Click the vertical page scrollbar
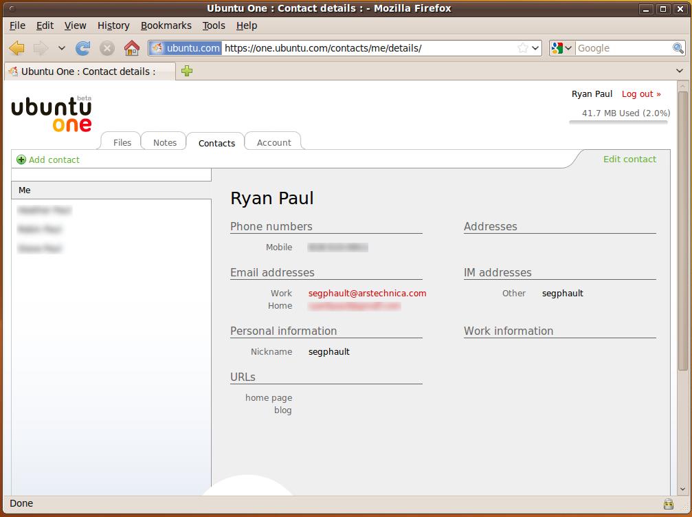Screen dimensions: 692x517 682,275
